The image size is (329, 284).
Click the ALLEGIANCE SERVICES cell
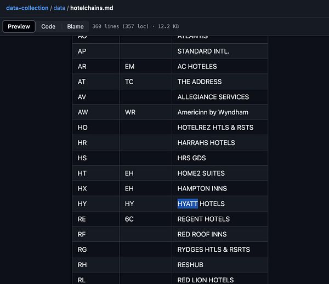[220, 97]
